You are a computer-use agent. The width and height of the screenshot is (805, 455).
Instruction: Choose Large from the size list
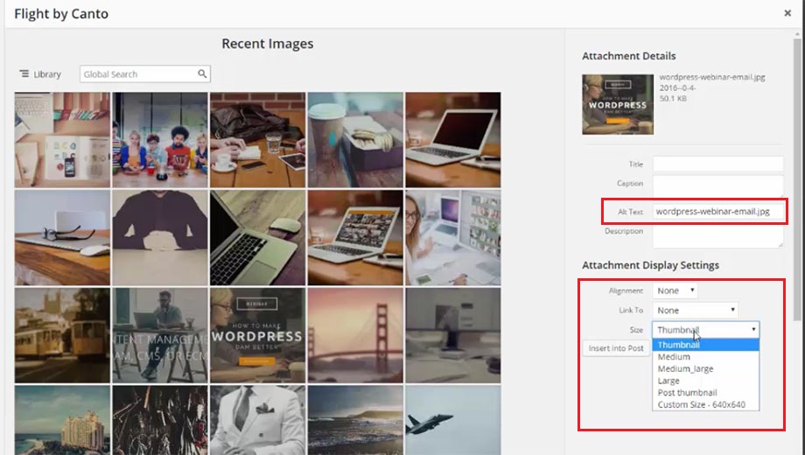668,381
